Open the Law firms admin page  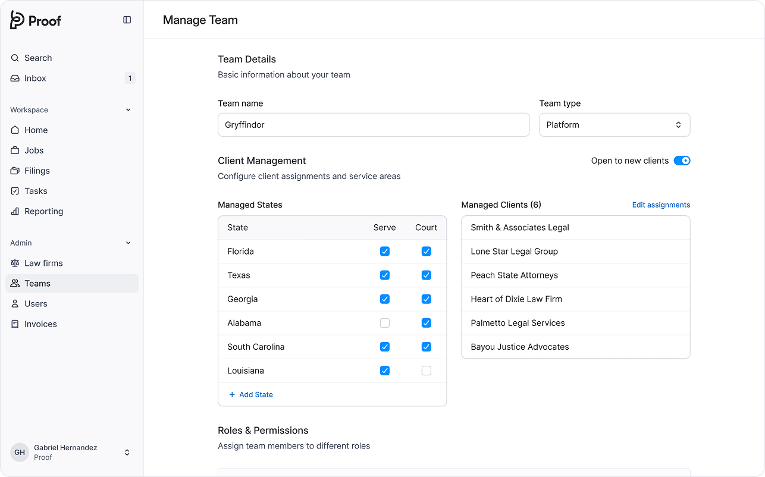click(44, 263)
